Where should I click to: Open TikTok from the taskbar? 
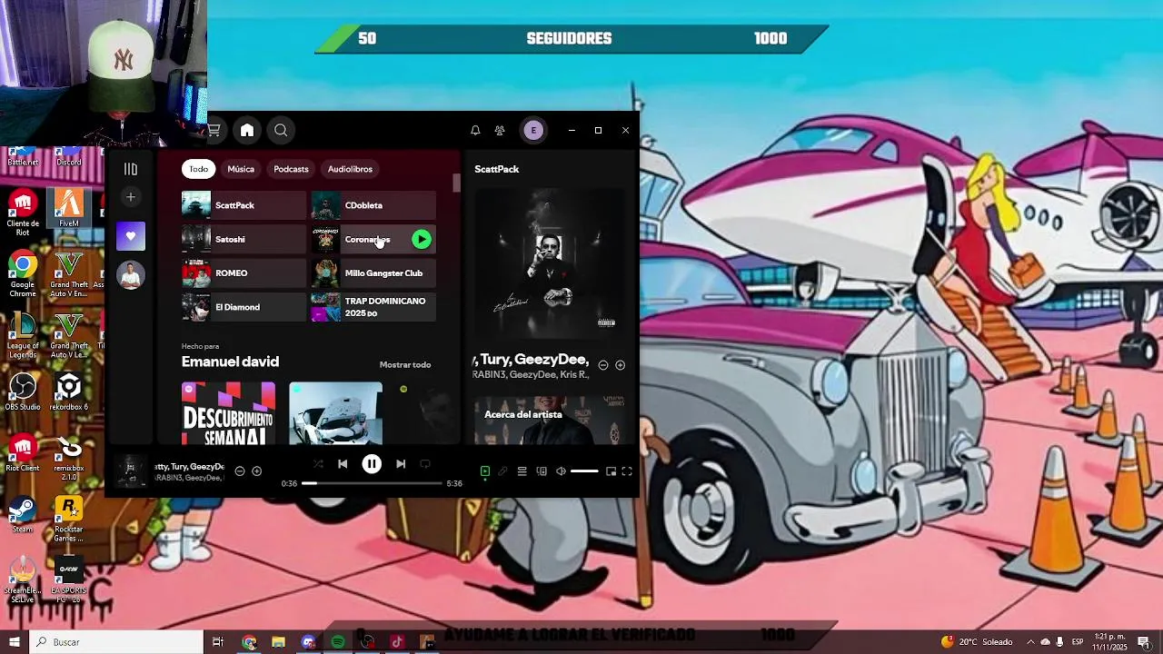pos(397,642)
